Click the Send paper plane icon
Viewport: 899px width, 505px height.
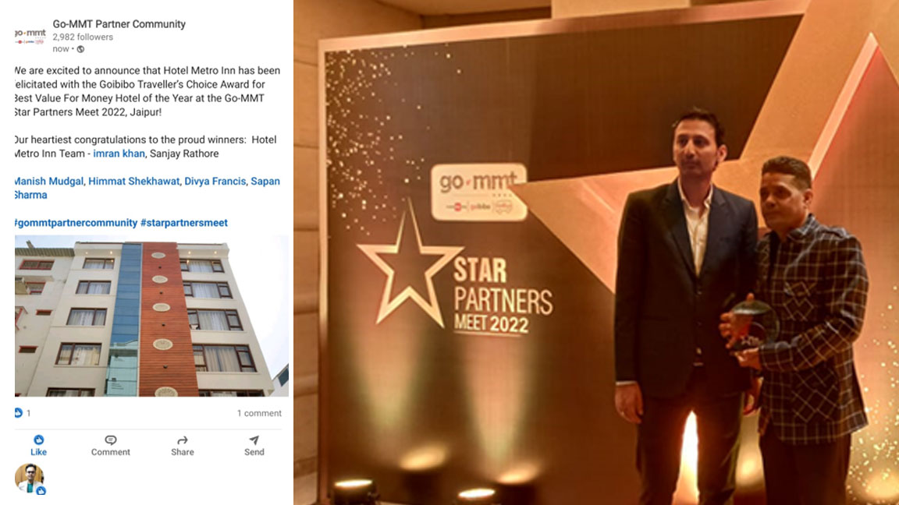coord(254,440)
